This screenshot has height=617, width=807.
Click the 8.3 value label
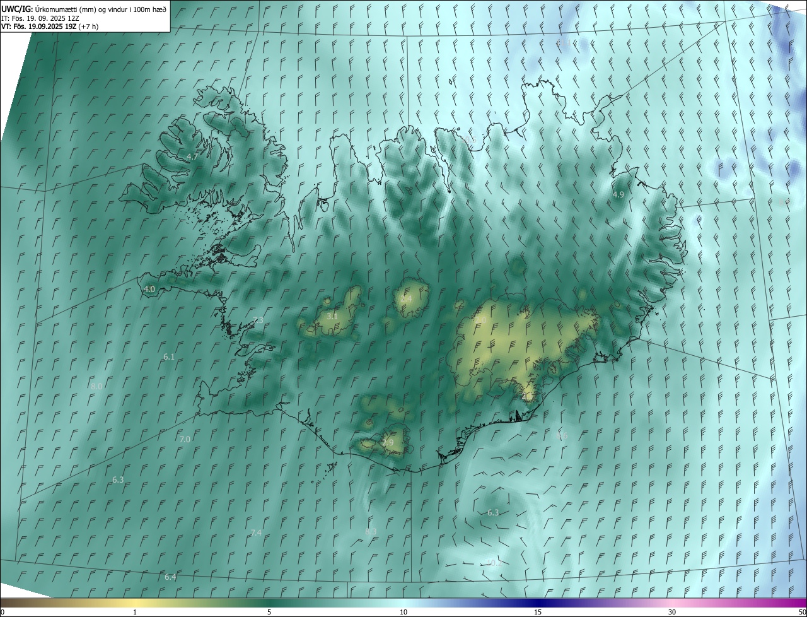tap(371, 532)
